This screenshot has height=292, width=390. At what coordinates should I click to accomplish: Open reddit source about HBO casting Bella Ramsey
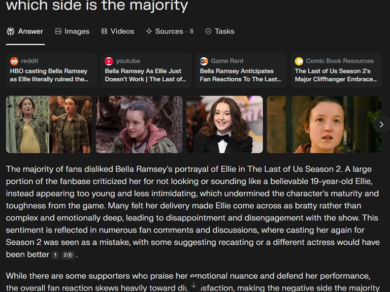click(x=51, y=71)
